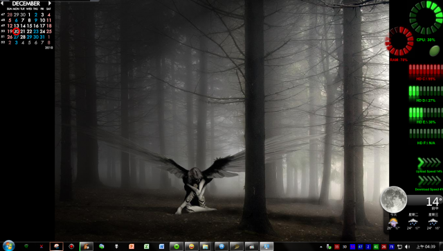
Task: Click the red RAM usage ring meter
Action: [x=399, y=42]
